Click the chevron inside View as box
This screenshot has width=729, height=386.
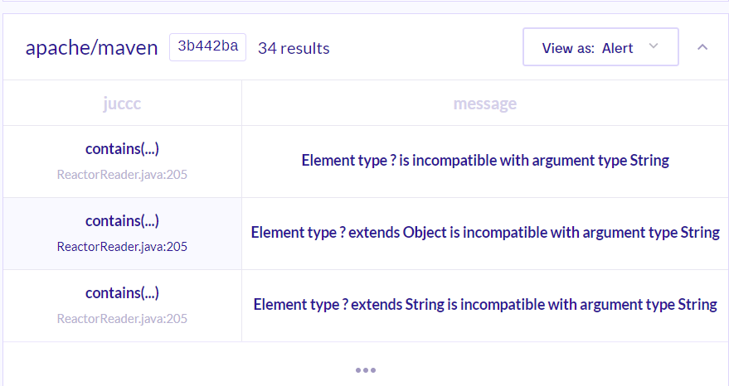(x=654, y=46)
